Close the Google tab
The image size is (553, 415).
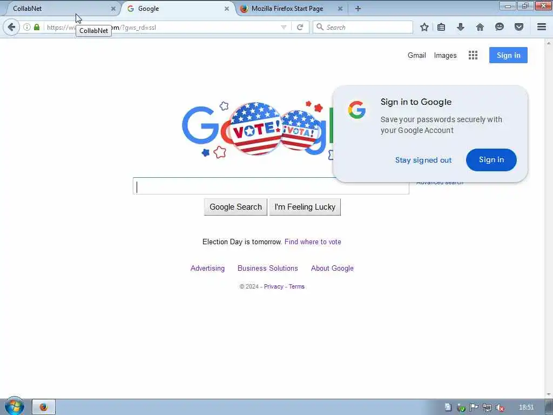pos(227,9)
